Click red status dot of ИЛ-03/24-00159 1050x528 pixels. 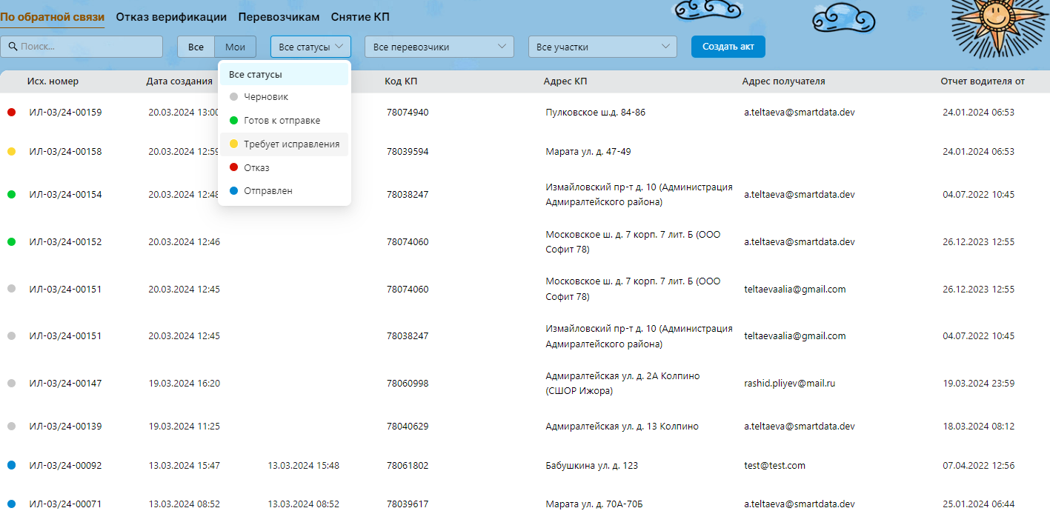coord(11,113)
